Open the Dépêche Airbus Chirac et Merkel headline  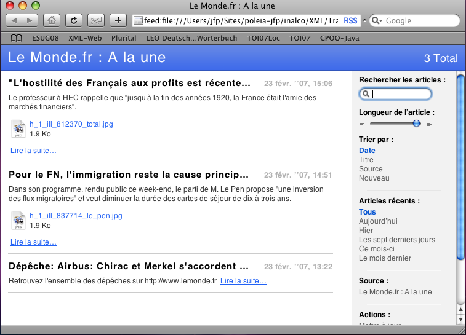point(129,266)
